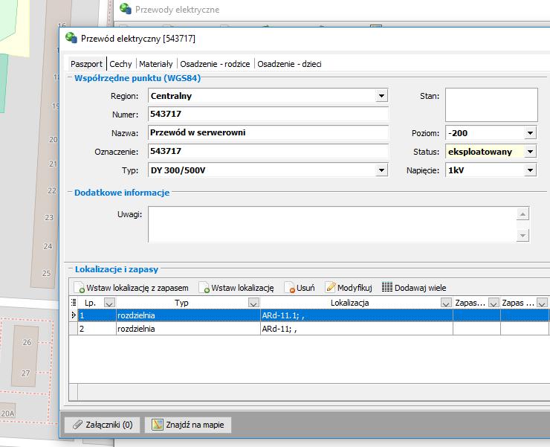Click the Typ column header in grid

click(x=181, y=303)
